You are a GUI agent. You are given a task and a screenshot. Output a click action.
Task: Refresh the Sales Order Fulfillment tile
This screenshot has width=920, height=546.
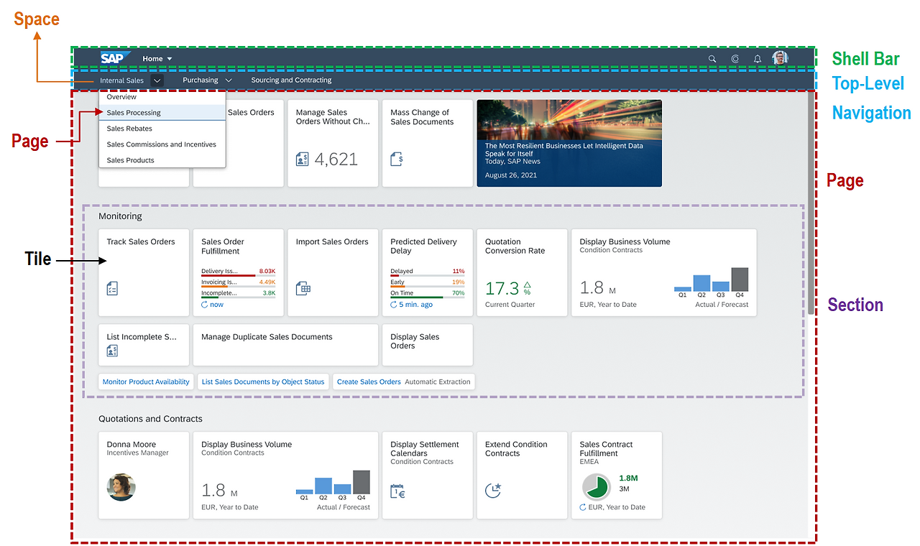205,305
